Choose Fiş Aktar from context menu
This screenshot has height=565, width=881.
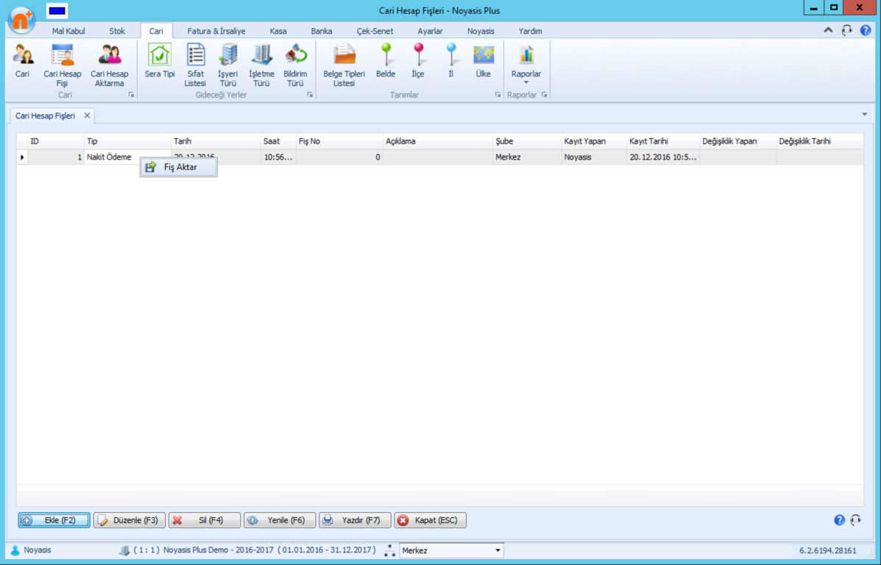(179, 167)
